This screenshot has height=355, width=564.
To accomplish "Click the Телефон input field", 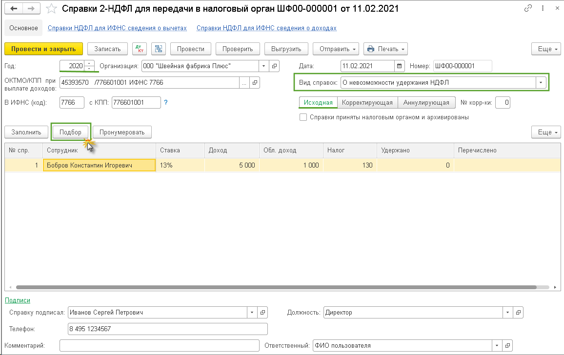I will click(x=168, y=329).
